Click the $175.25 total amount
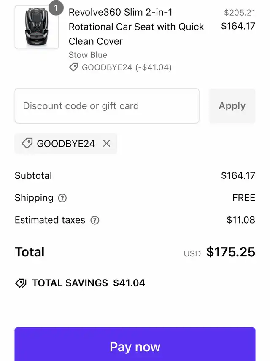This screenshot has width=270, height=361. [231, 252]
